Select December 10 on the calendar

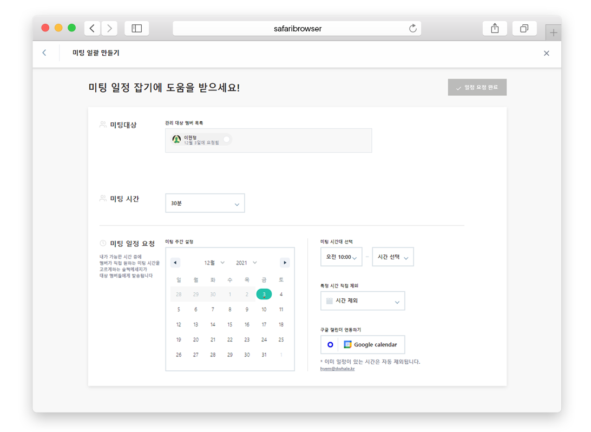[264, 309]
